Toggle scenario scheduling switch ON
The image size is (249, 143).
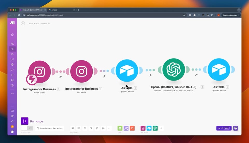(27, 128)
